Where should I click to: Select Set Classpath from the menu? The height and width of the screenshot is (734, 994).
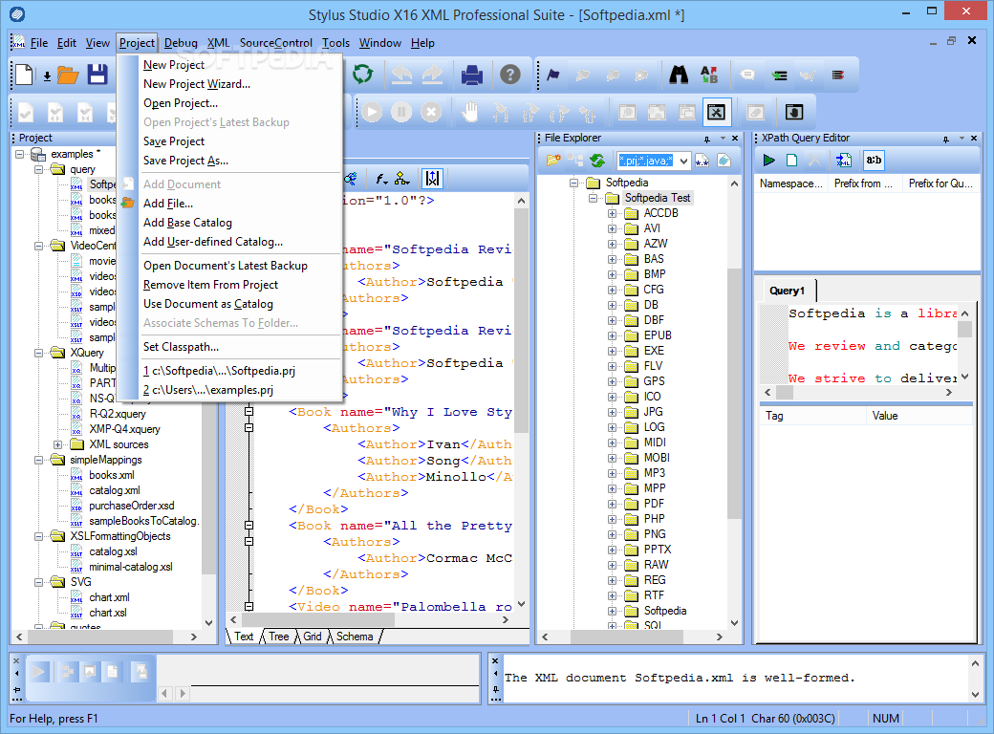tap(181, 347)
